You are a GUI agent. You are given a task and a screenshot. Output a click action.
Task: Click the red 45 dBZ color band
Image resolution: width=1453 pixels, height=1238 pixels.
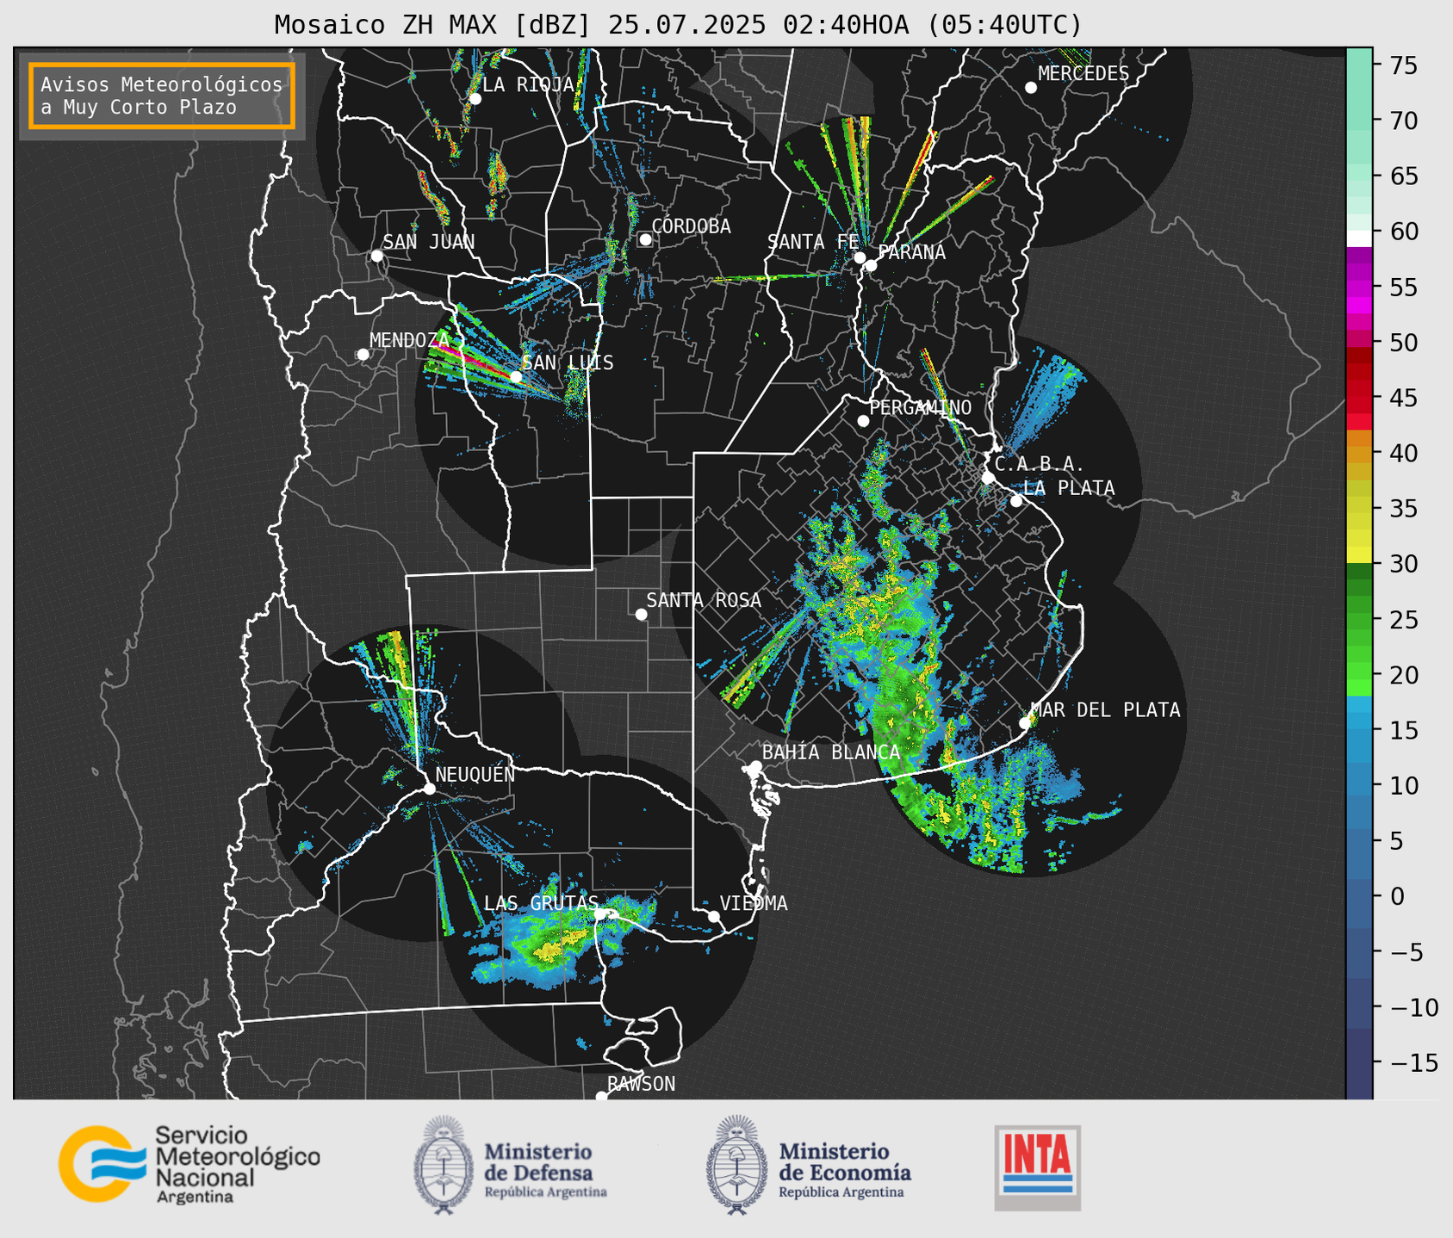1359,398
